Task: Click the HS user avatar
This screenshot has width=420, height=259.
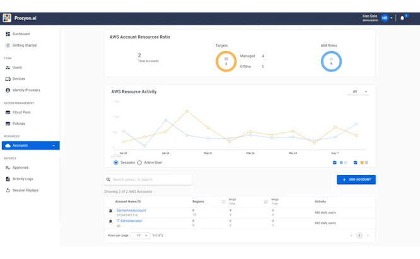Action: coord(385,18)
